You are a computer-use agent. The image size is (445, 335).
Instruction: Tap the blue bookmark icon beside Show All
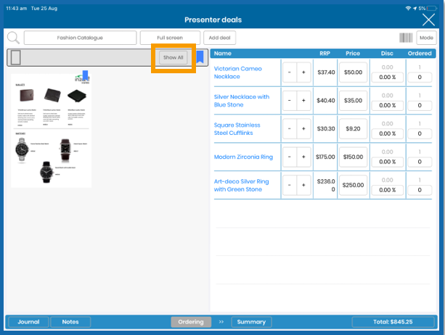click(x=200, y=57)
